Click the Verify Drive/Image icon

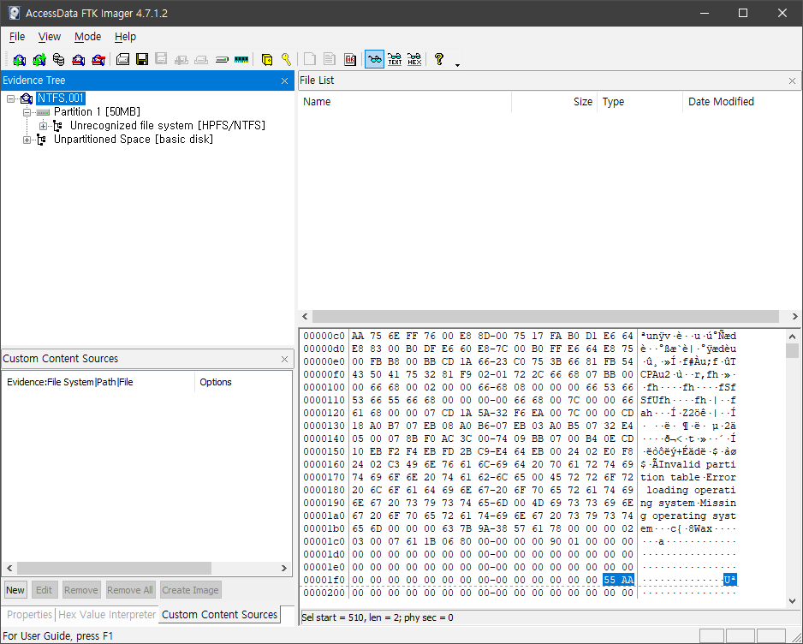pyautogui.click(x=222, y=59)
